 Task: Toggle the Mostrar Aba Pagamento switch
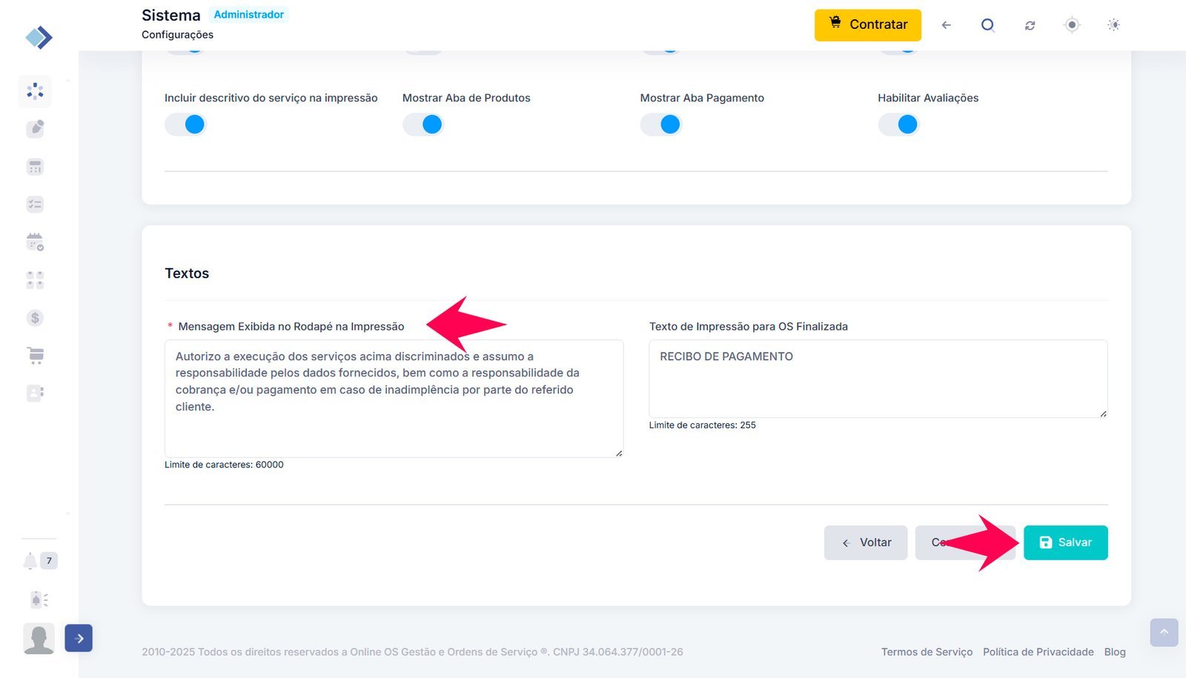click(x=660, y=124)
